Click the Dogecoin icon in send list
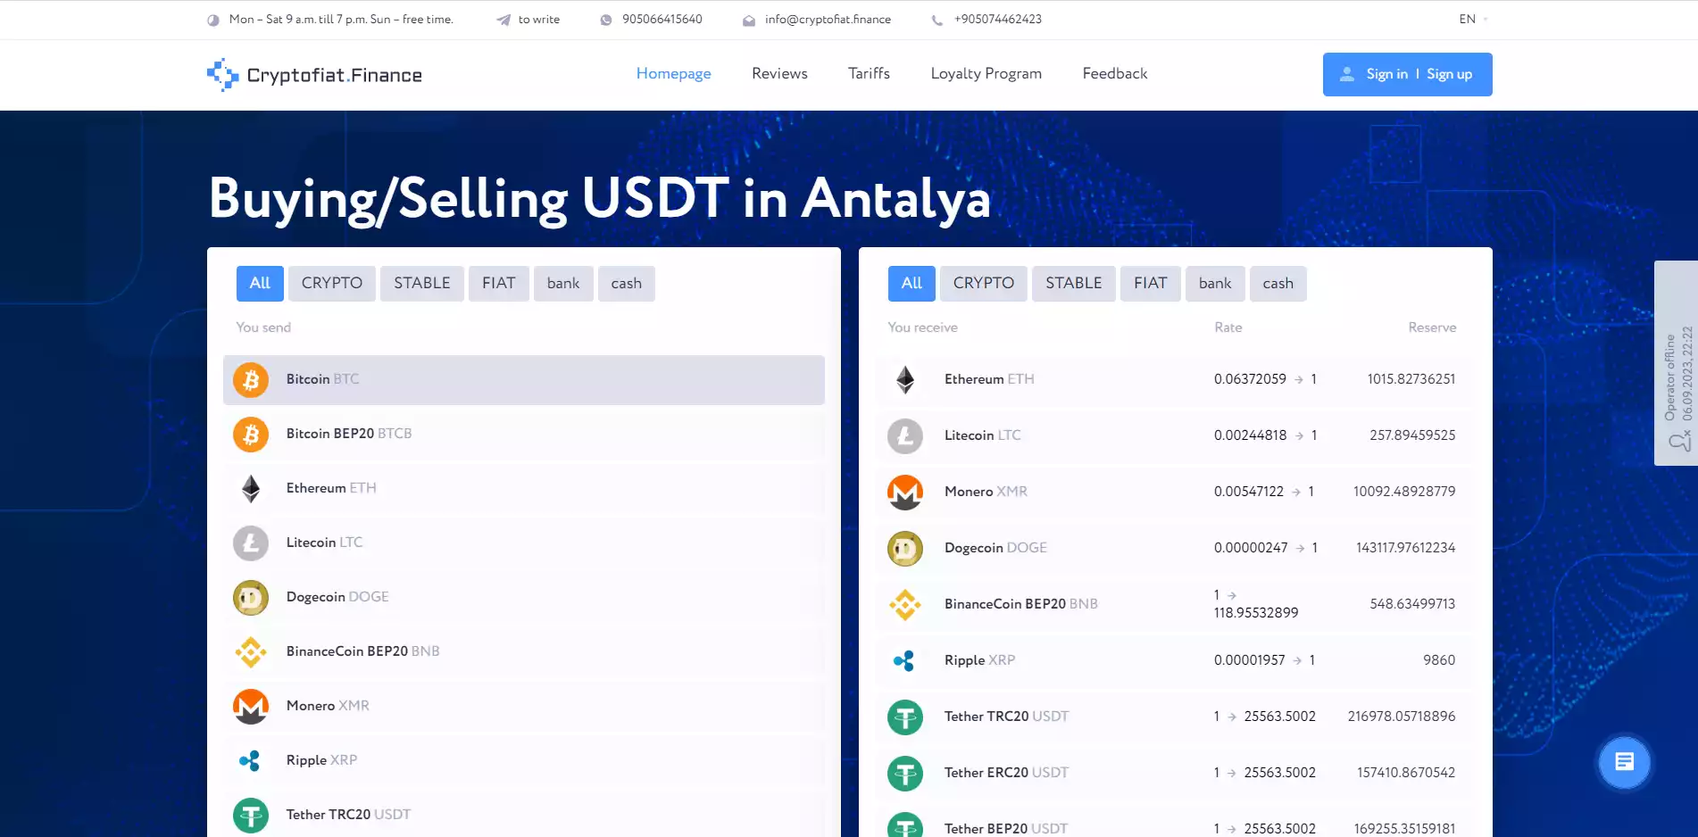The width and height of the screenshot is (1698, 837). 251,598
